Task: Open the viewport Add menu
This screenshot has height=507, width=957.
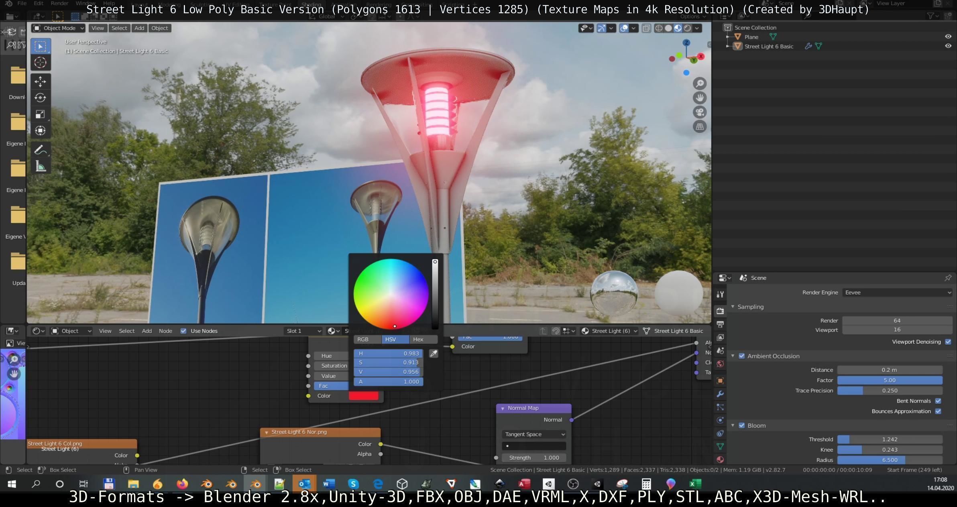Action: 139,28
